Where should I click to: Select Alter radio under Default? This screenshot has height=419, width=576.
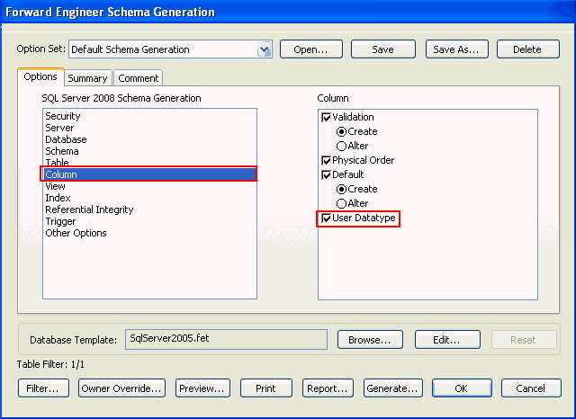tap(341, 203)
